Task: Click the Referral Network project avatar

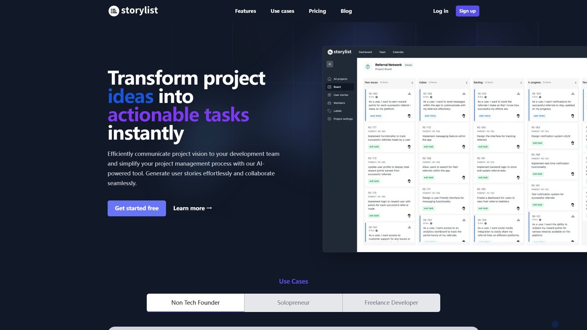Action: [x=368, y=67]
